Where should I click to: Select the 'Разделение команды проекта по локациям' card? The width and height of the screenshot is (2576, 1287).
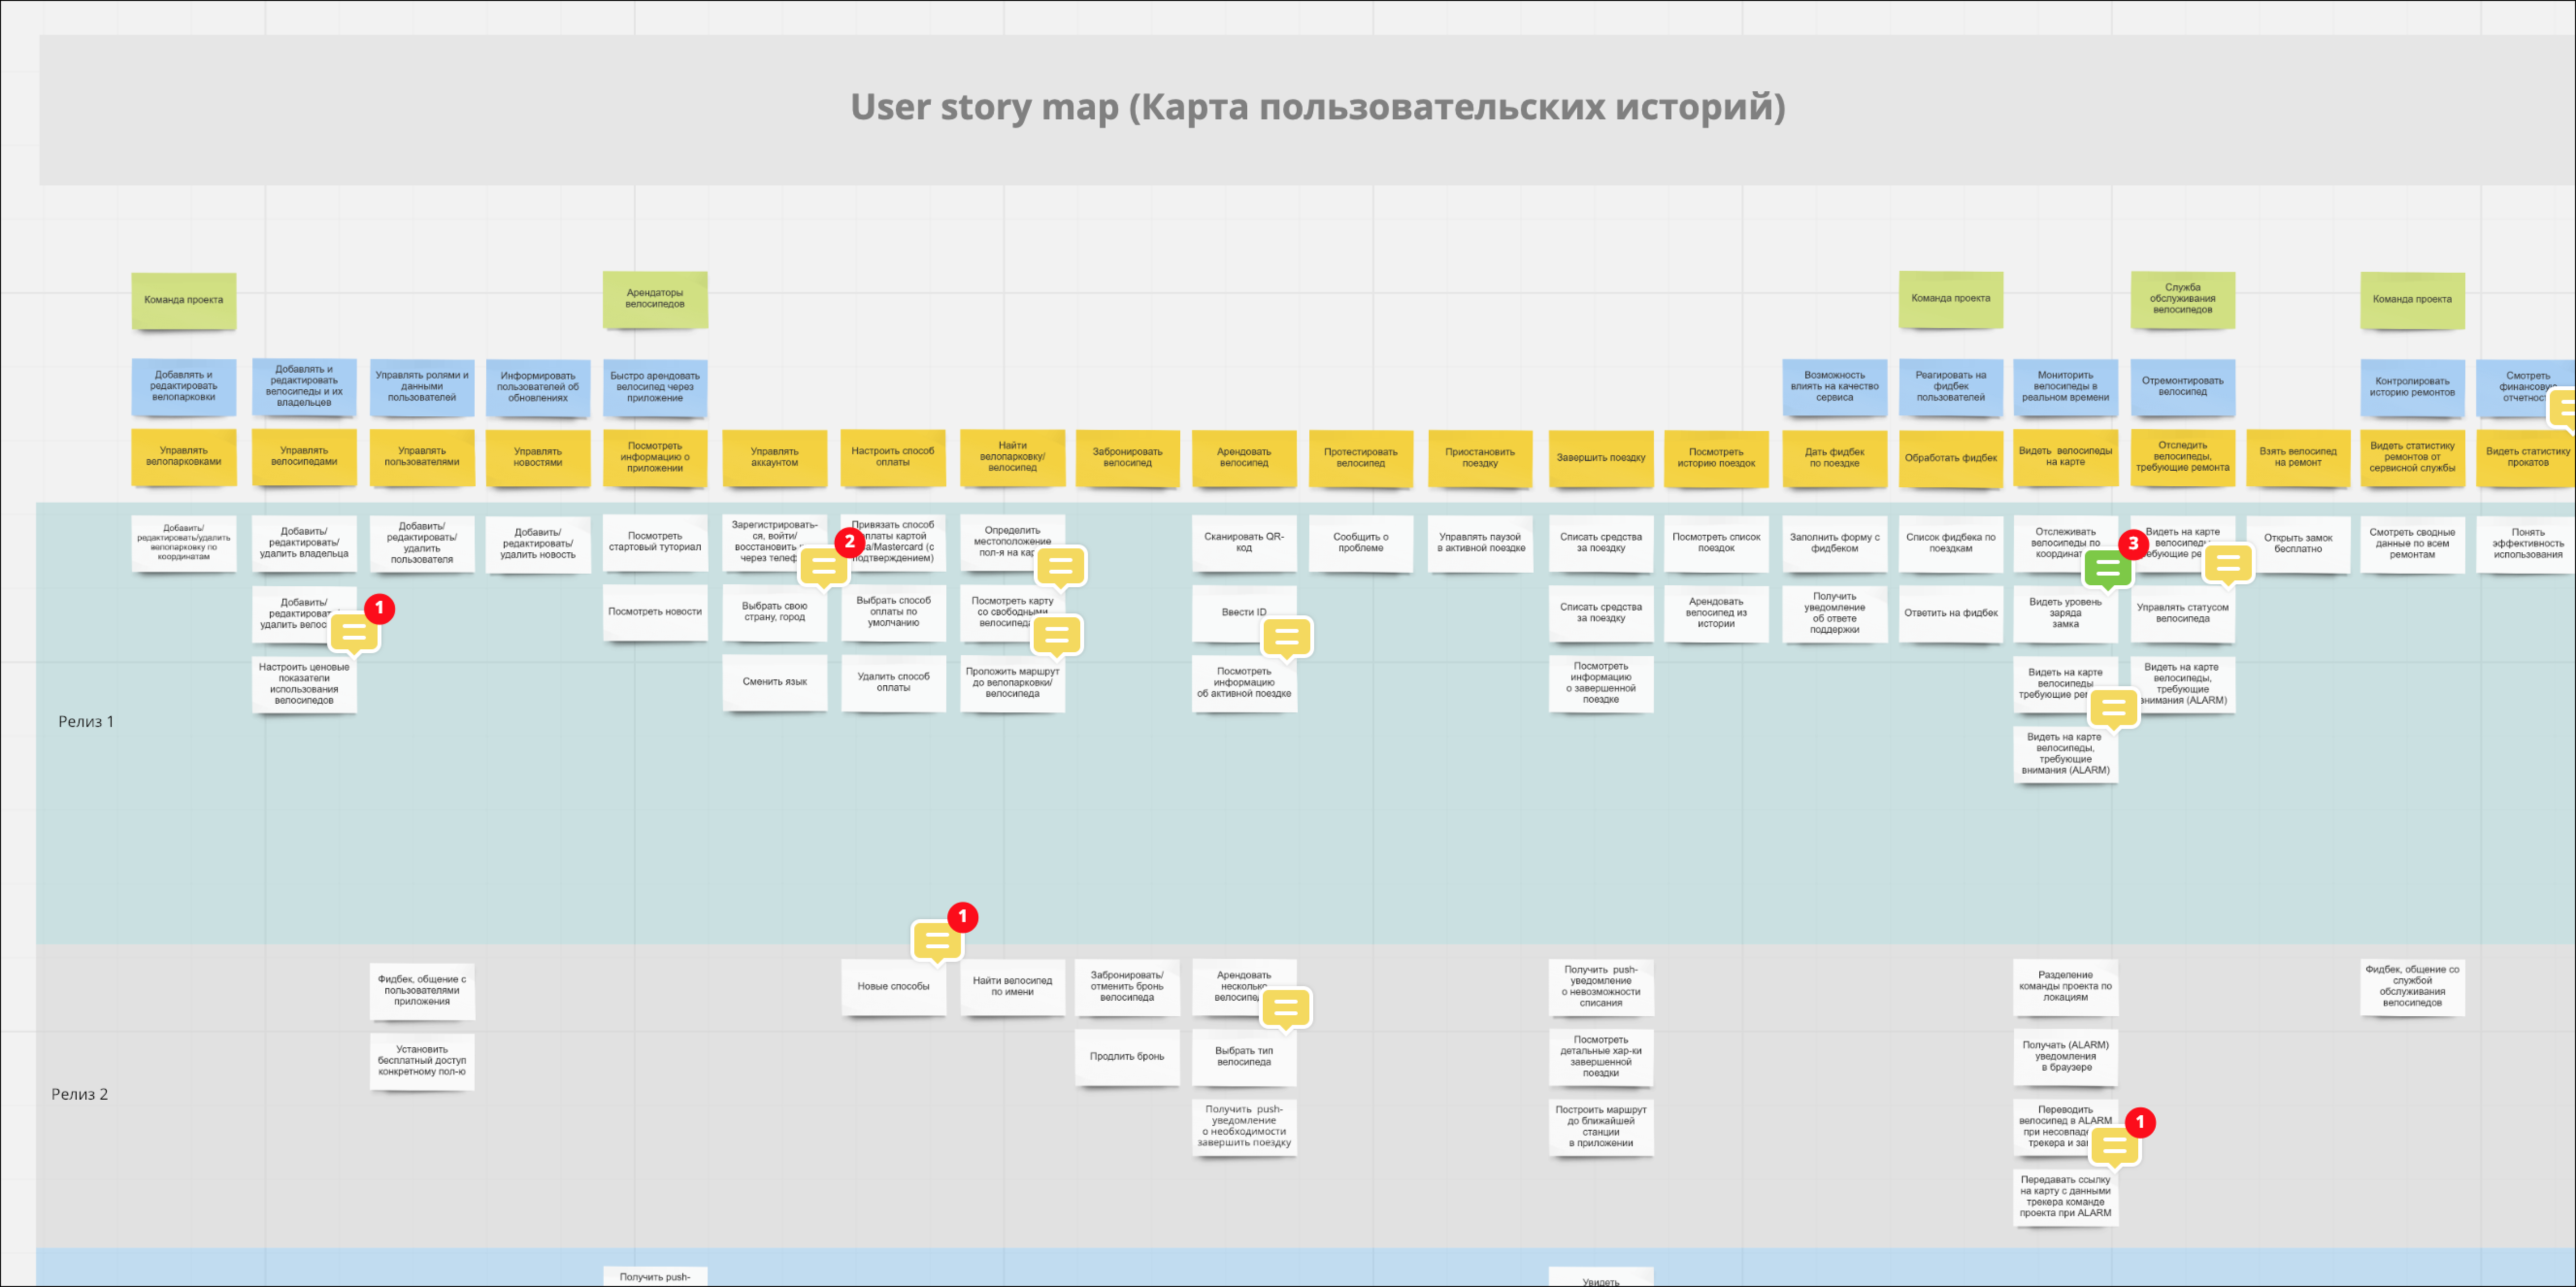click(x=2065, y=987)
